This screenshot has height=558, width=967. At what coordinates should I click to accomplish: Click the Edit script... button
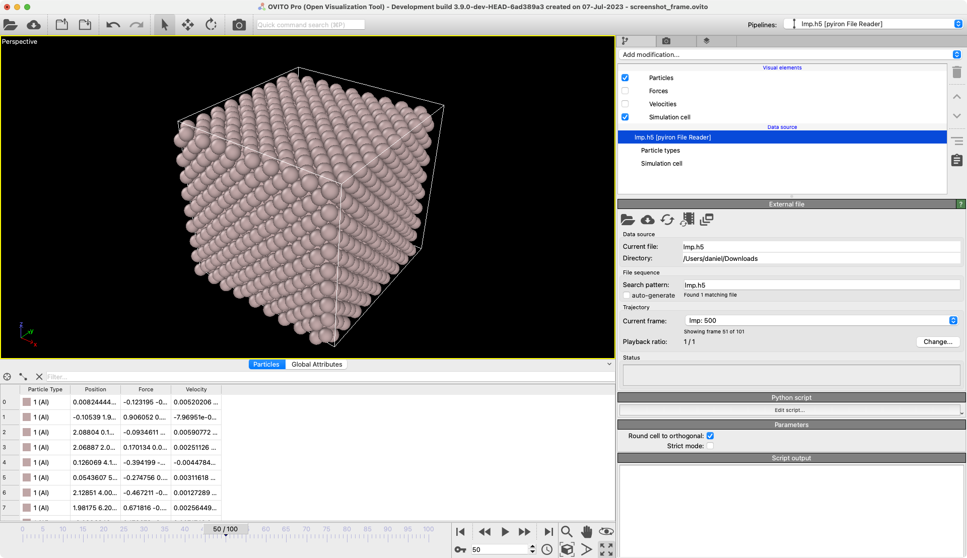[x=789, y=410]
